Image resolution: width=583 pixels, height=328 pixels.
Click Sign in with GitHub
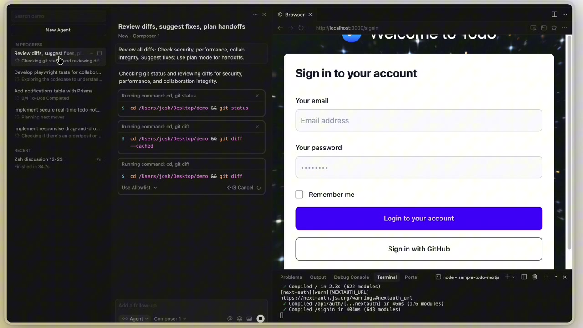[419, 249]
